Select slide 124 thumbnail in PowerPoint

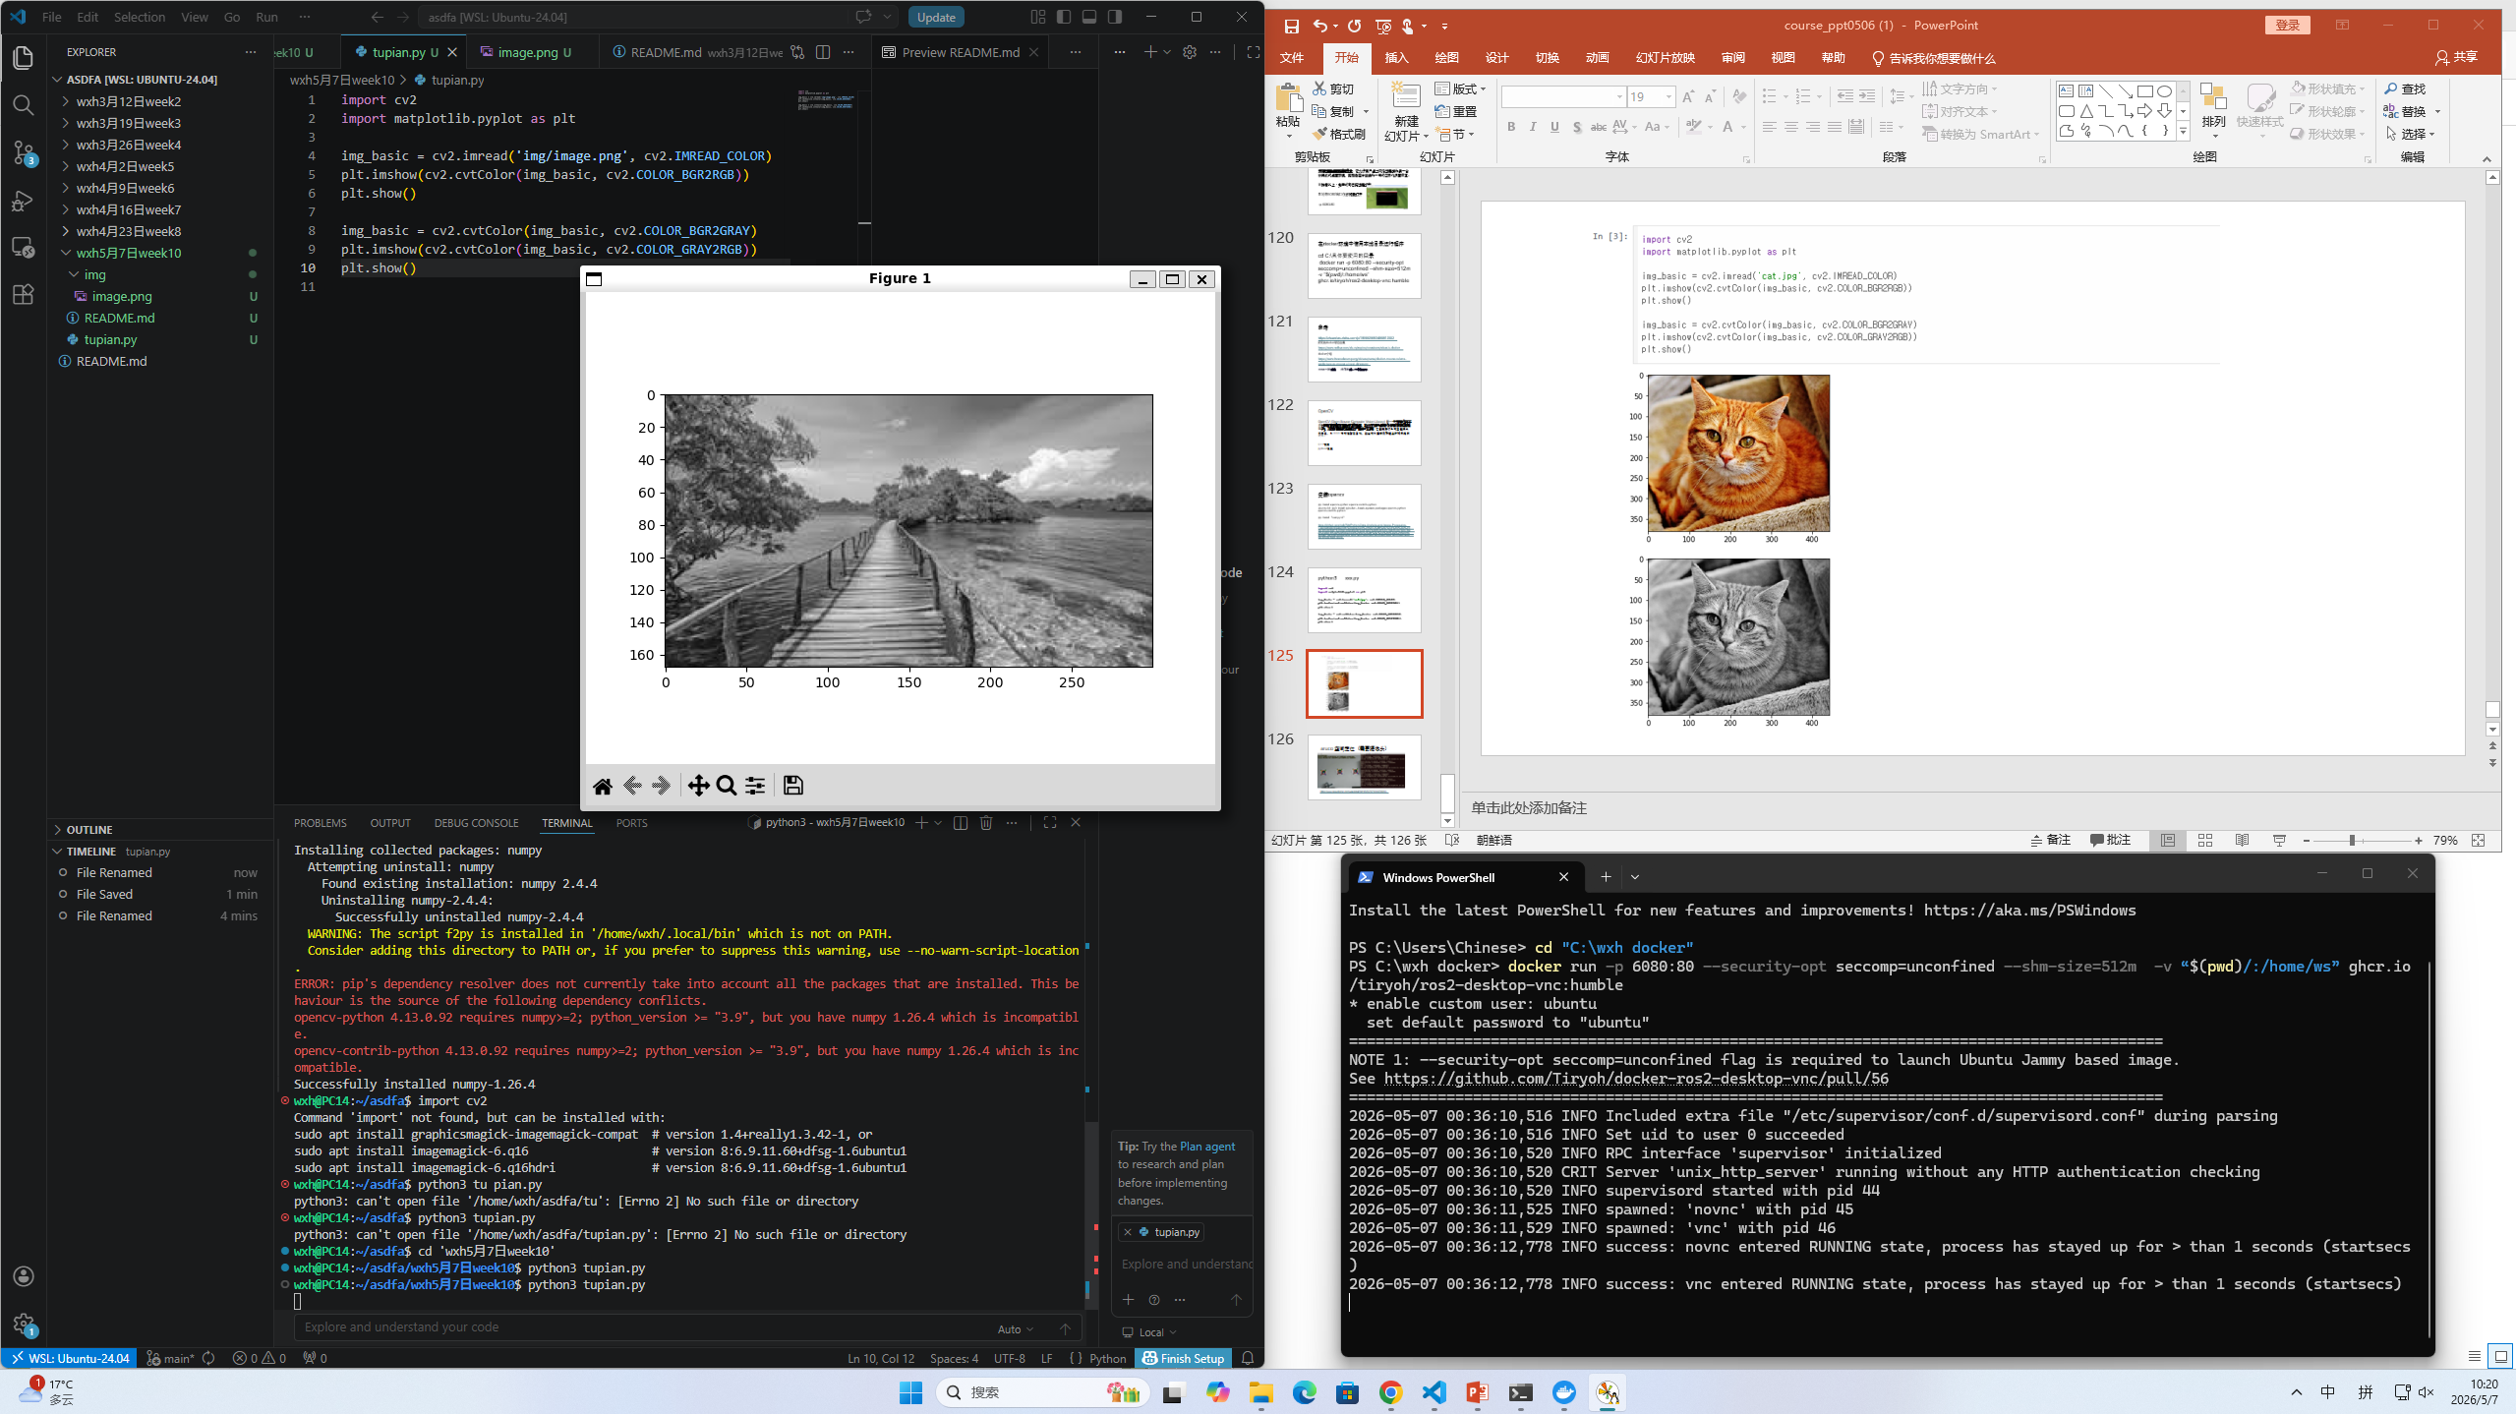[x=1364, y=600]
